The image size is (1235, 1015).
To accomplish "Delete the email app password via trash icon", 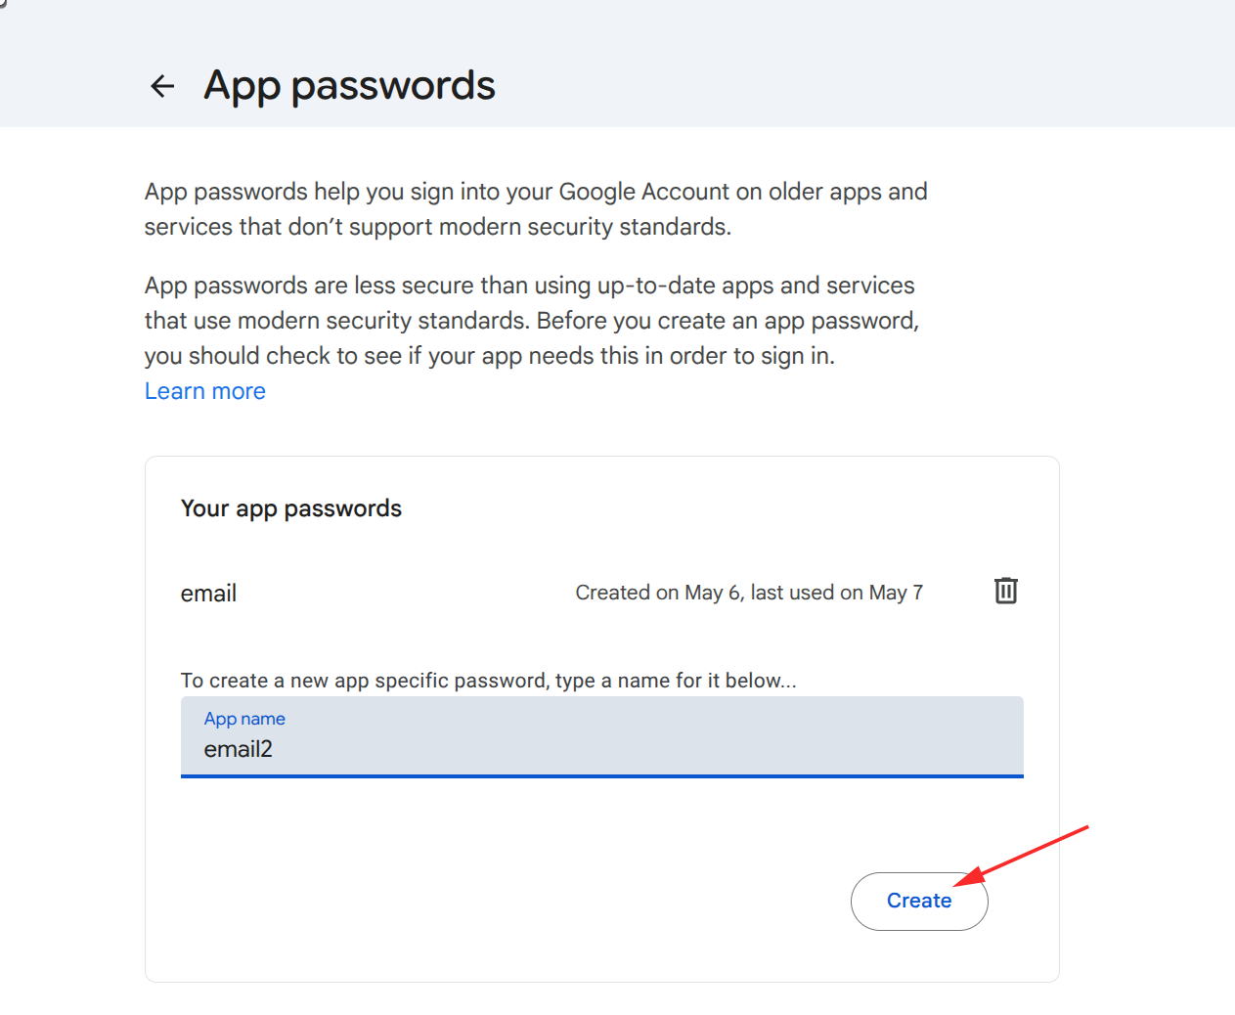I will [x=1005, y=591].
